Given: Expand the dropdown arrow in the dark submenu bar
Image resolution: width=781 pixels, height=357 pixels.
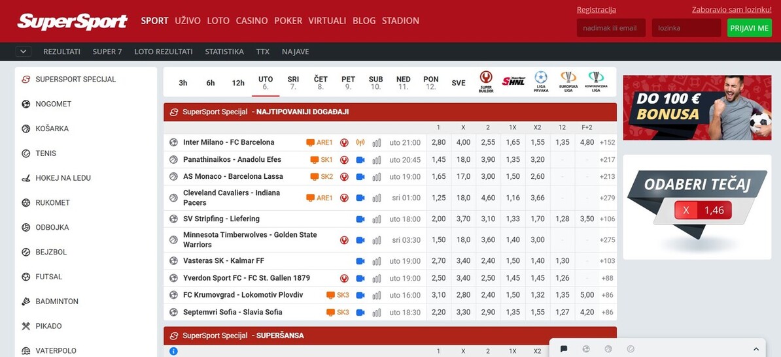Looking at the screenshot, I should 24,51.
